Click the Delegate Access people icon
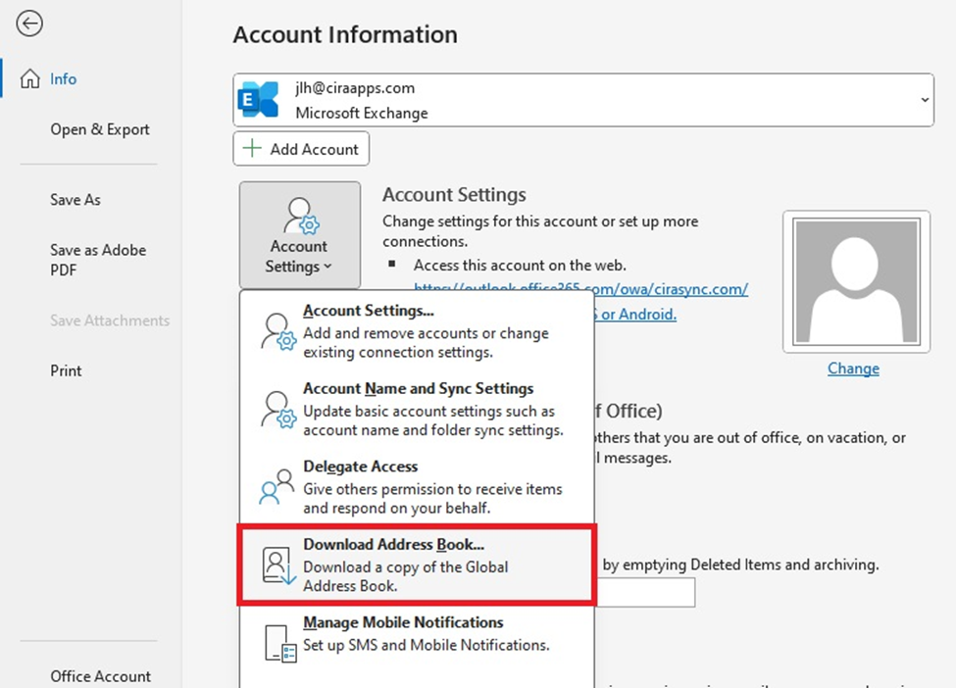Image resolution: width=956 pixels, height=688 pixels. 277,486
